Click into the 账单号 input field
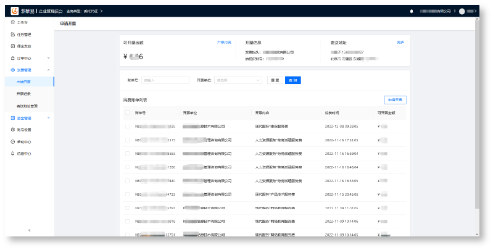493x250 pixels. (165, 80)
